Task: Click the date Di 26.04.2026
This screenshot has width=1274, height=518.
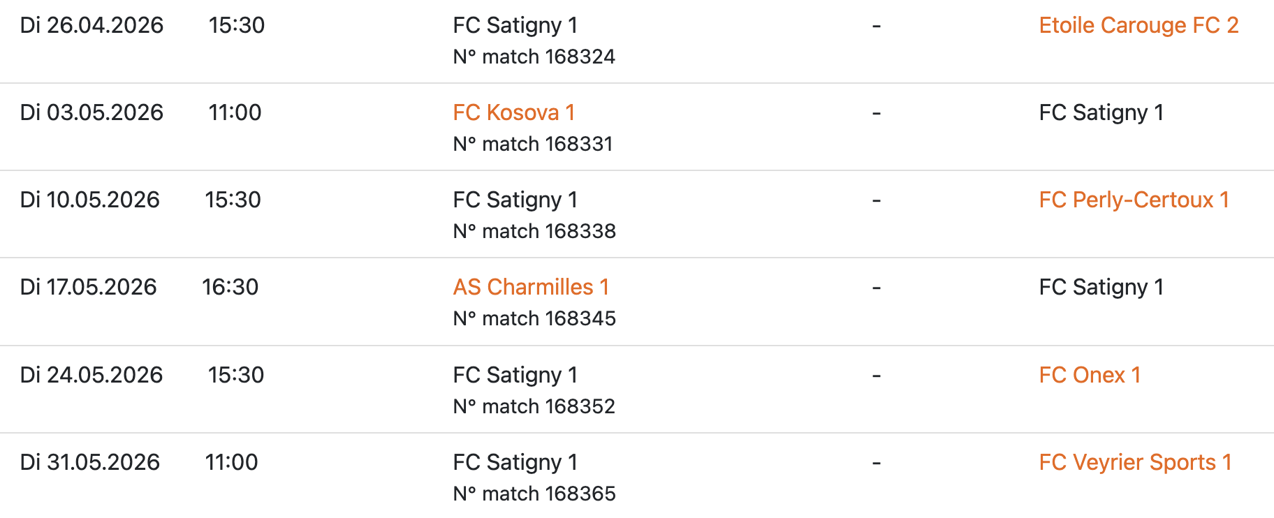Action: (x=91, y=26)
